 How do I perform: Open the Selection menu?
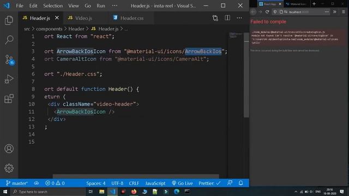coord(53,6)
